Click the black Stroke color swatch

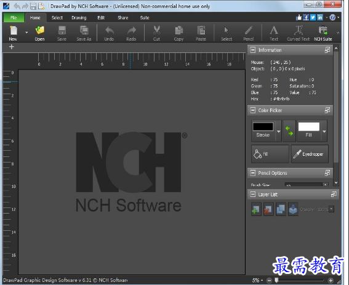pyautogui.click(x=263, y=127)
